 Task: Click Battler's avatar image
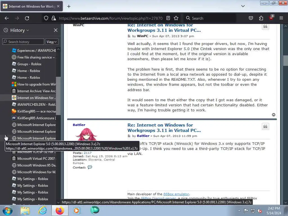click(x=86, y=134)
